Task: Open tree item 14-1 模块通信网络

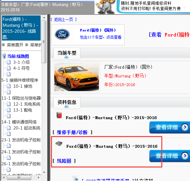Action: pos(19,122)
